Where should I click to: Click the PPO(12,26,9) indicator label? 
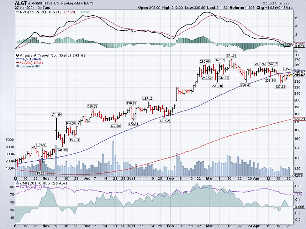(33, 12)
